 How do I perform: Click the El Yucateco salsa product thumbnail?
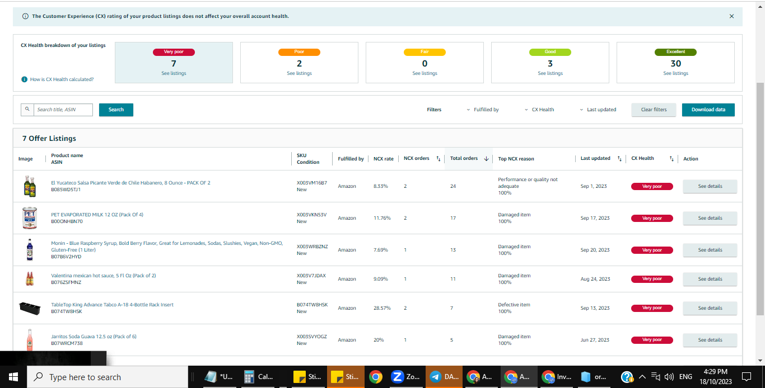tap(30, 186)
